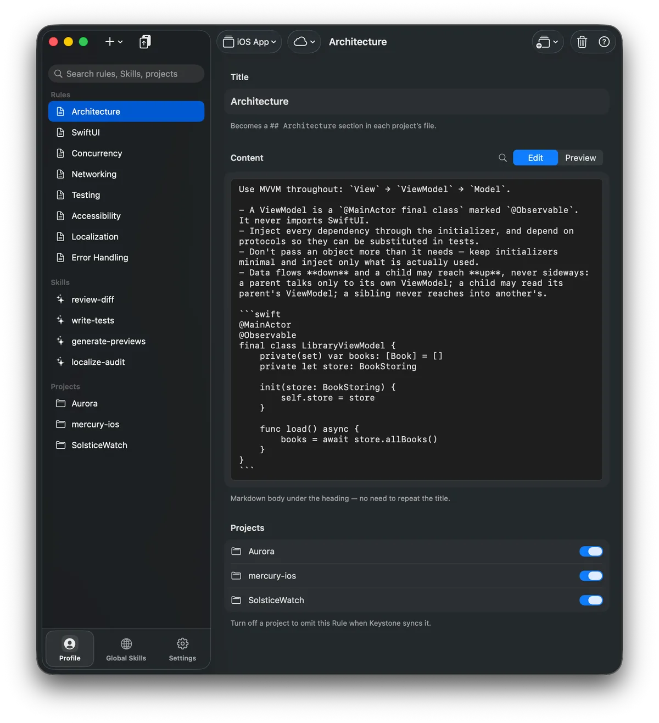Click the Localization document icon
The width and height of the screenshot is (659, 723).
(x=60, y=237)
